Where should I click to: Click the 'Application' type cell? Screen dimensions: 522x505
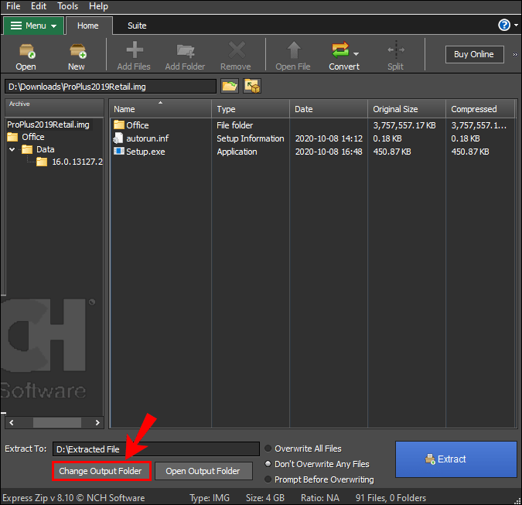[x=237, y=152]
